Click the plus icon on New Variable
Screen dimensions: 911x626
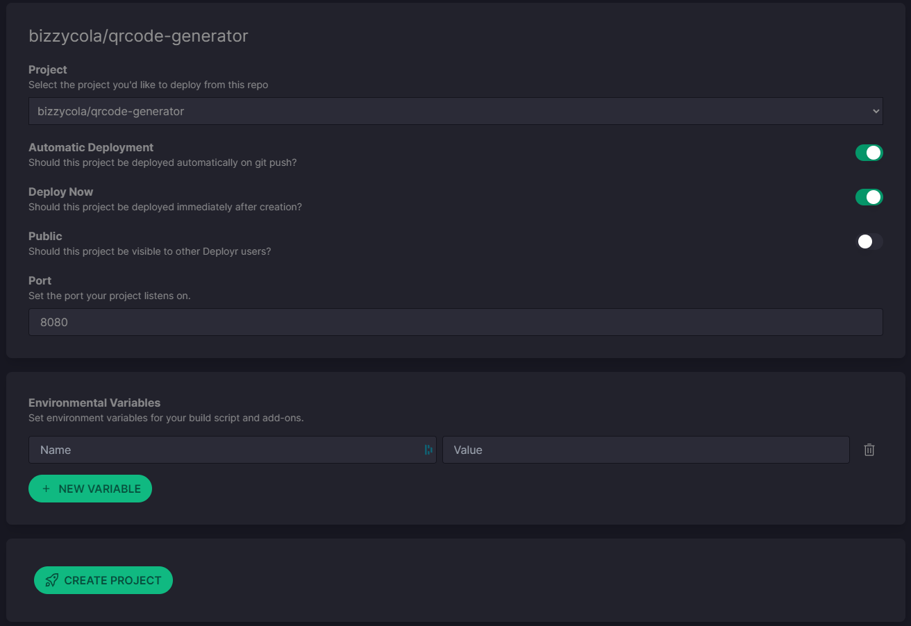point(47,489)
